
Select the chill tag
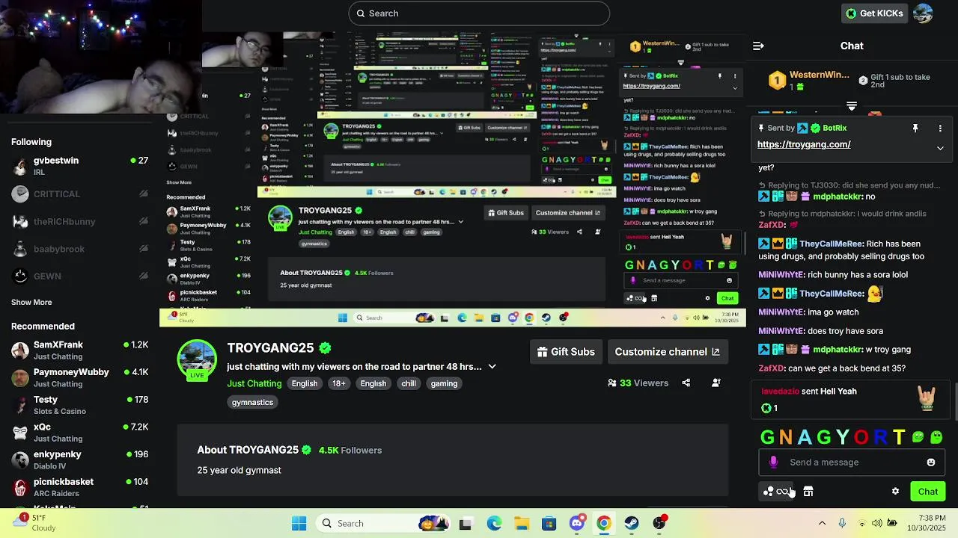click(409, 383)
